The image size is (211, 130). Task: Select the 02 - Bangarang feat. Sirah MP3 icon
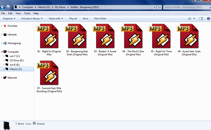76,36
